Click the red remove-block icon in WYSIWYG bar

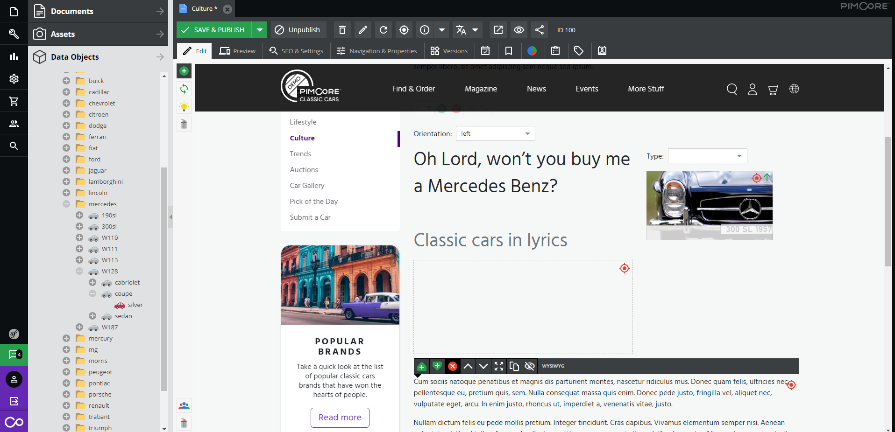[453, 366]
